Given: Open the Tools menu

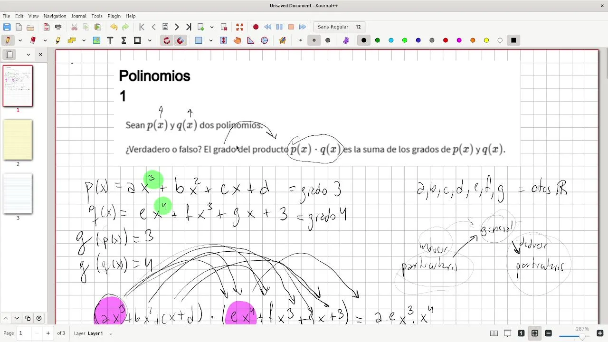Looking at the screenshot, I should 97,16.
